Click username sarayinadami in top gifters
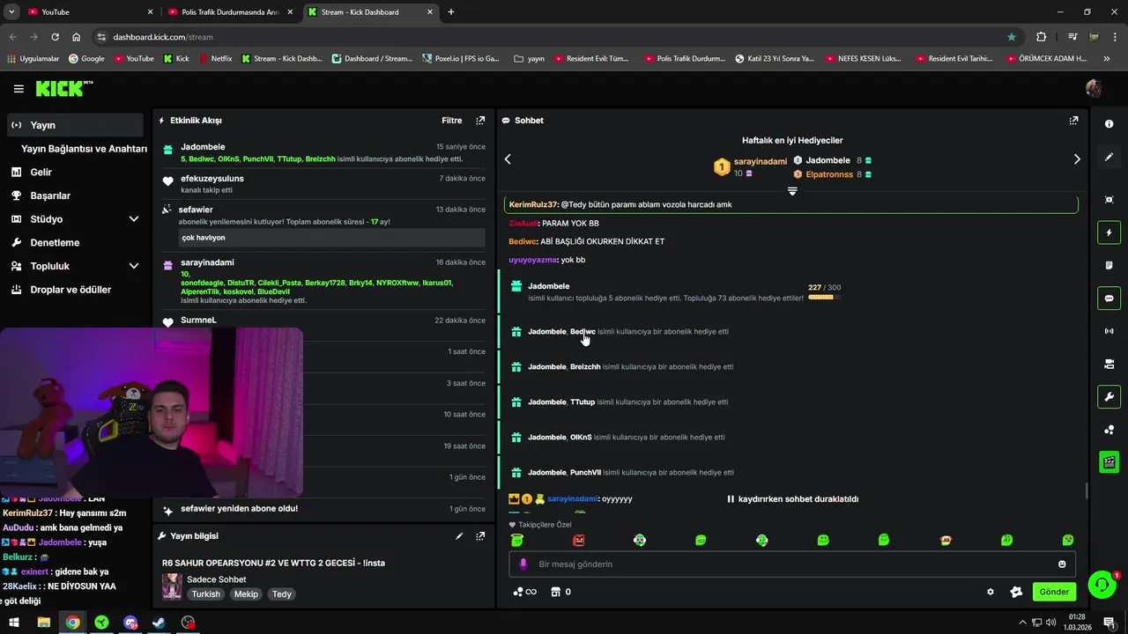This screenshot has width=1128, height=634. [x=760, y=161]
